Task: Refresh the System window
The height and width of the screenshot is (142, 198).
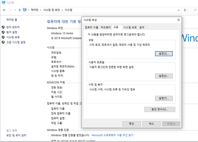Action: [185, 10]
